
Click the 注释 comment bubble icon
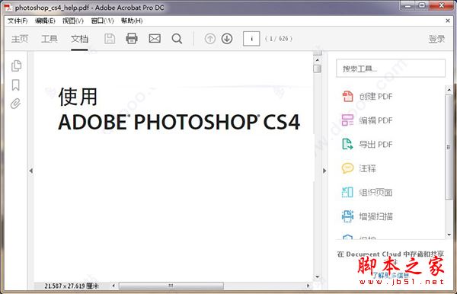click(347, 168)
